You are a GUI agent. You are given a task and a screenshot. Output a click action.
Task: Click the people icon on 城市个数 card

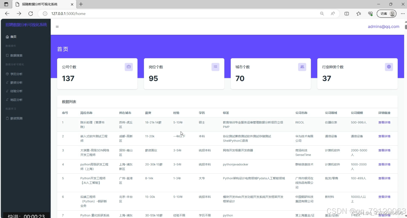click(302, 67)
